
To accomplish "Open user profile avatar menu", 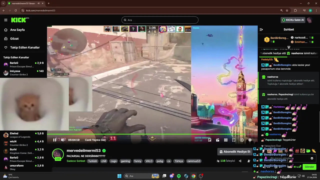I will pyautogui.click(x=309, y=20).
